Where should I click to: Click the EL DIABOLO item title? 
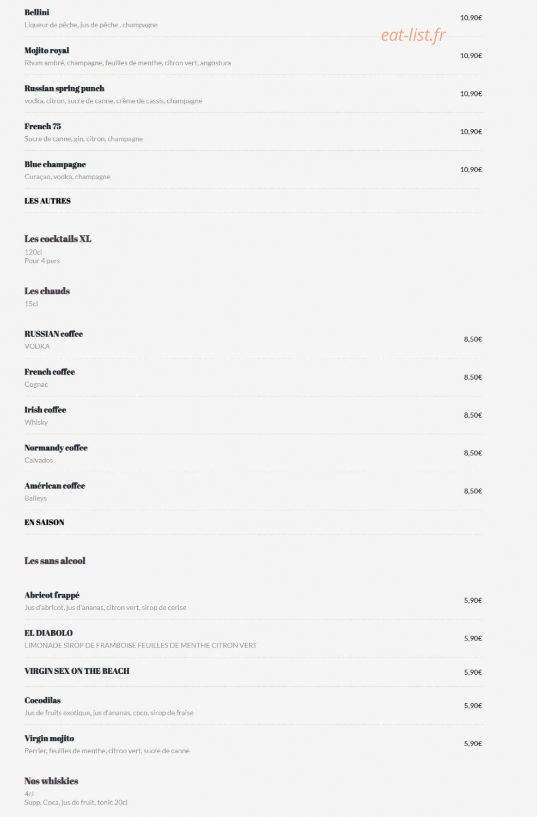[x=48, y=633]
